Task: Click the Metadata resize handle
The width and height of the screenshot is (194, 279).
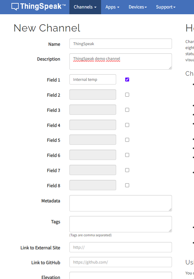Action: coord(170,210)
